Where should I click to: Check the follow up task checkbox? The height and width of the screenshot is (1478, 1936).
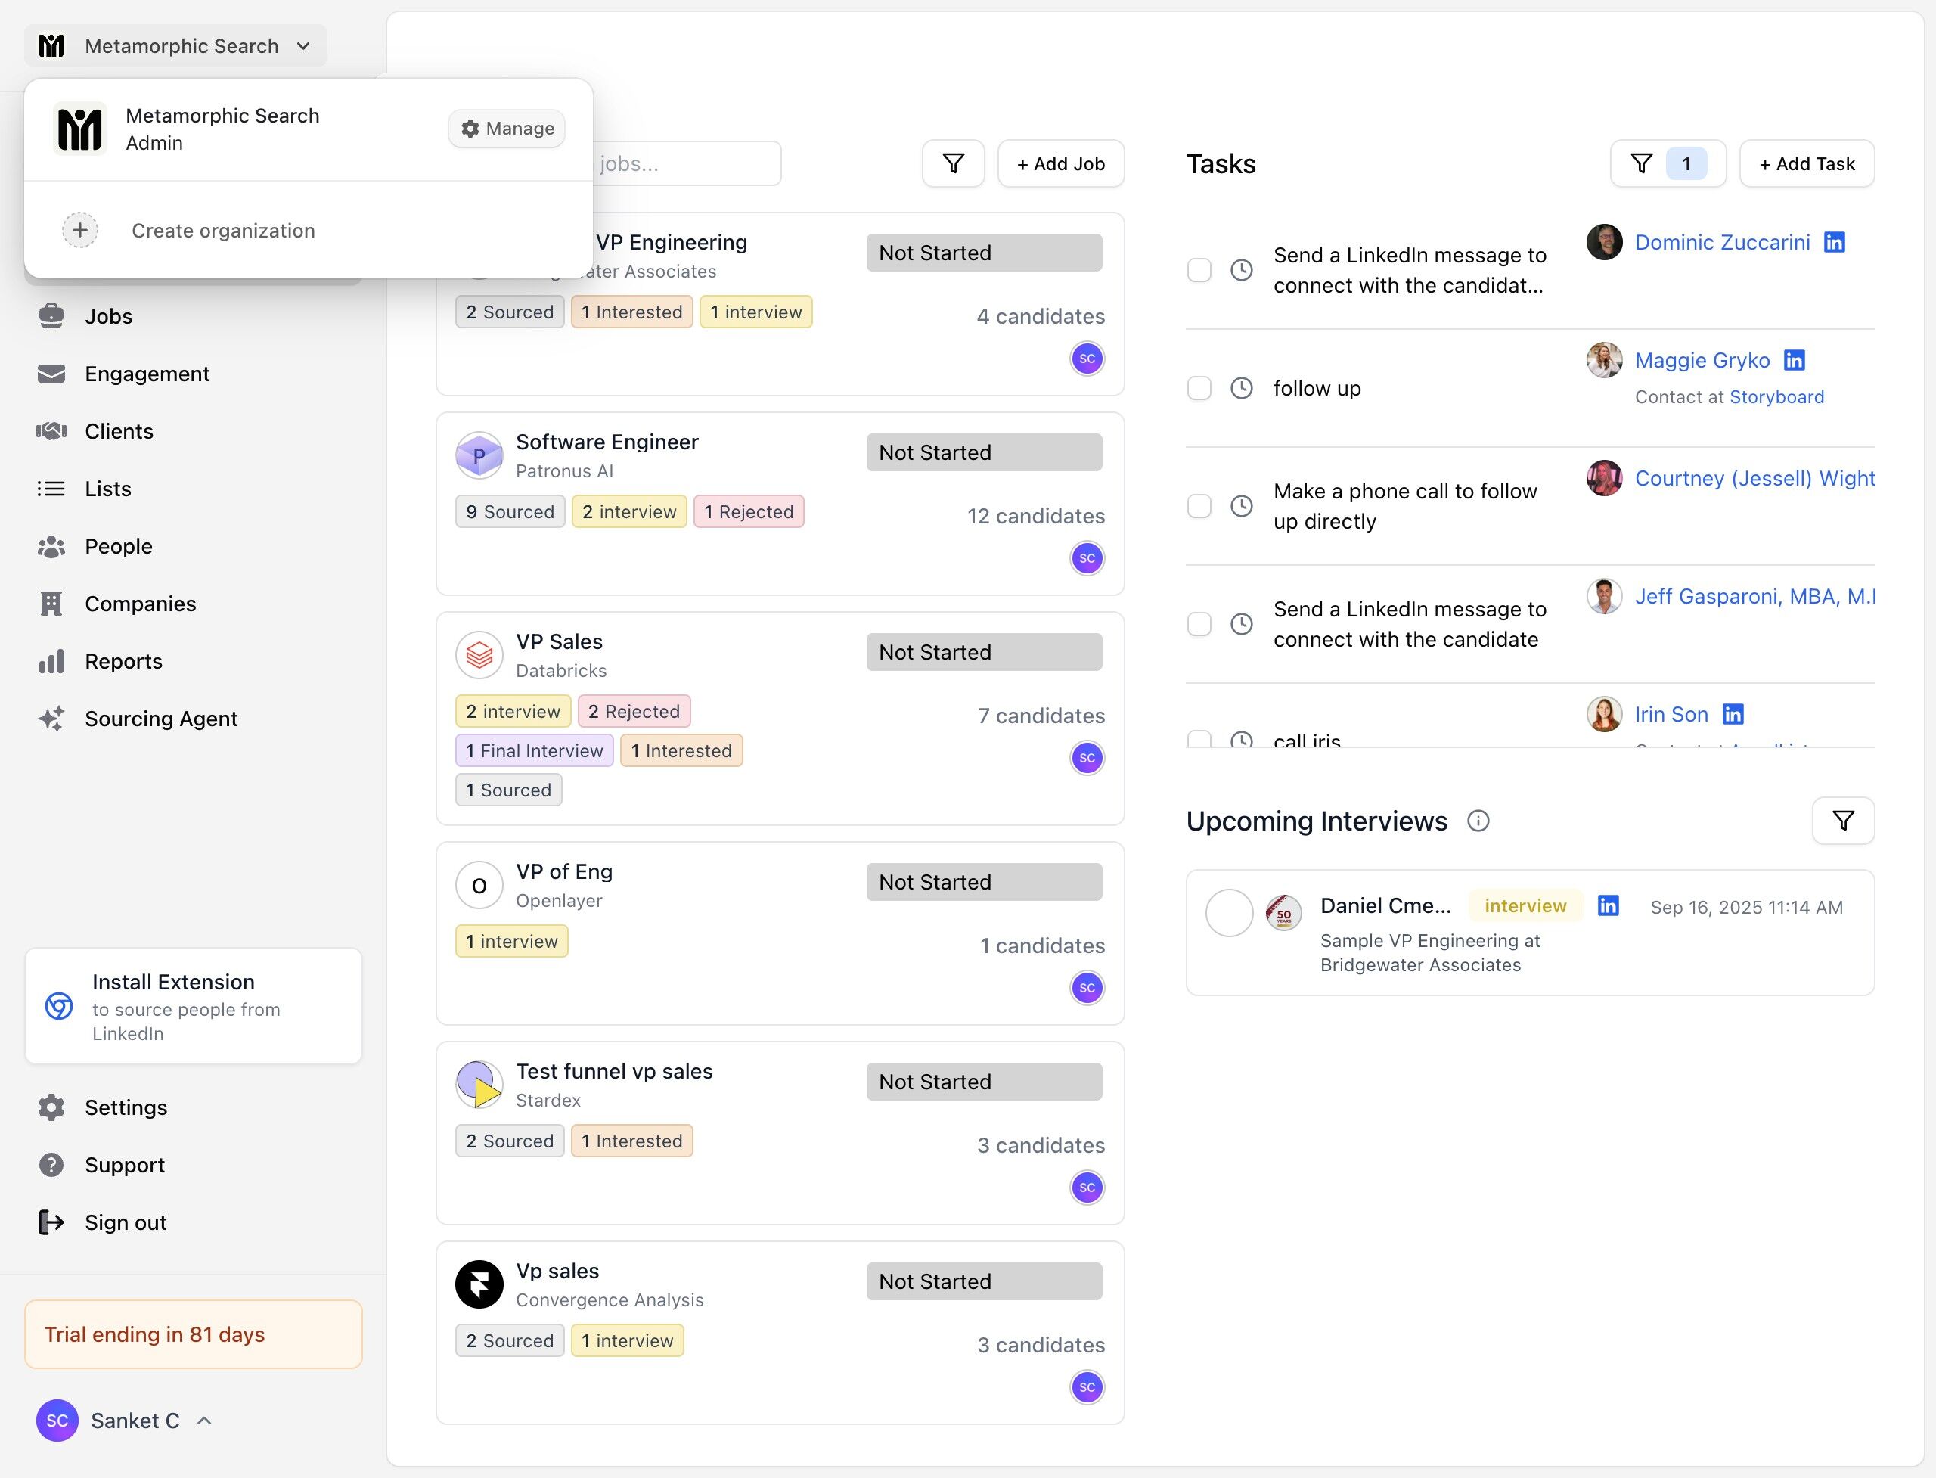click(1199, 388)
